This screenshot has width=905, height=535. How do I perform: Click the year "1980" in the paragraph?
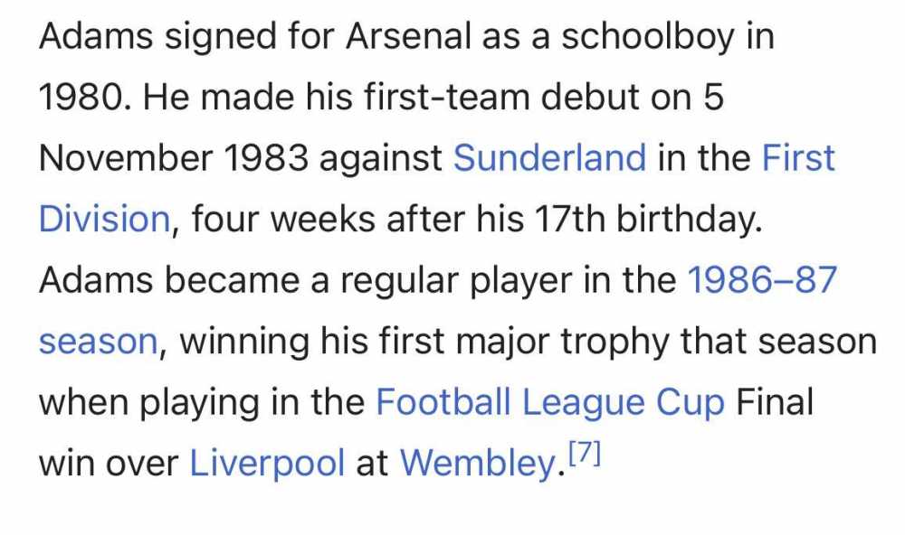pos(79,98)
